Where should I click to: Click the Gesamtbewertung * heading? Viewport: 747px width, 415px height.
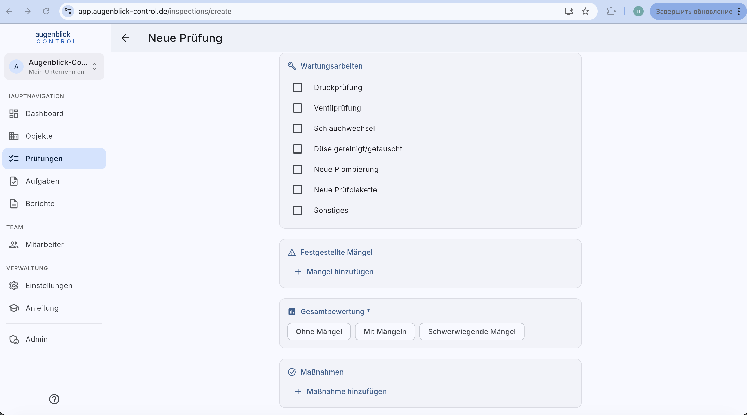pos(335,311)
